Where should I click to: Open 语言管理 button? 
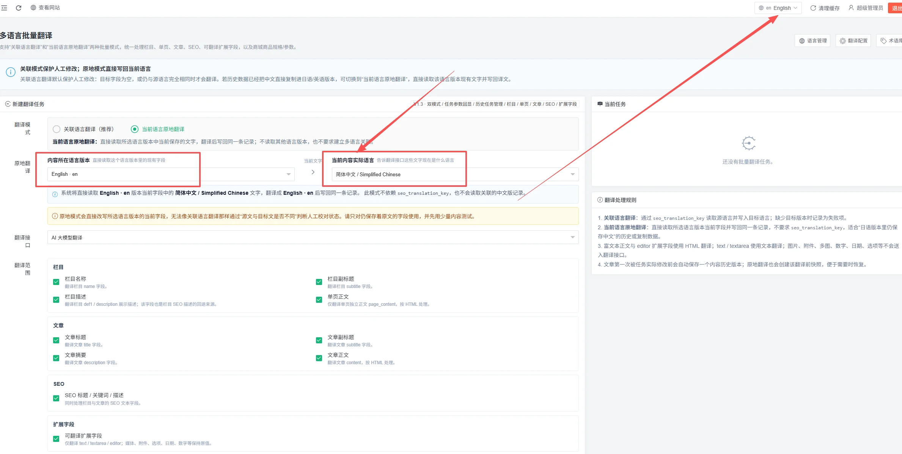(812, 41)
